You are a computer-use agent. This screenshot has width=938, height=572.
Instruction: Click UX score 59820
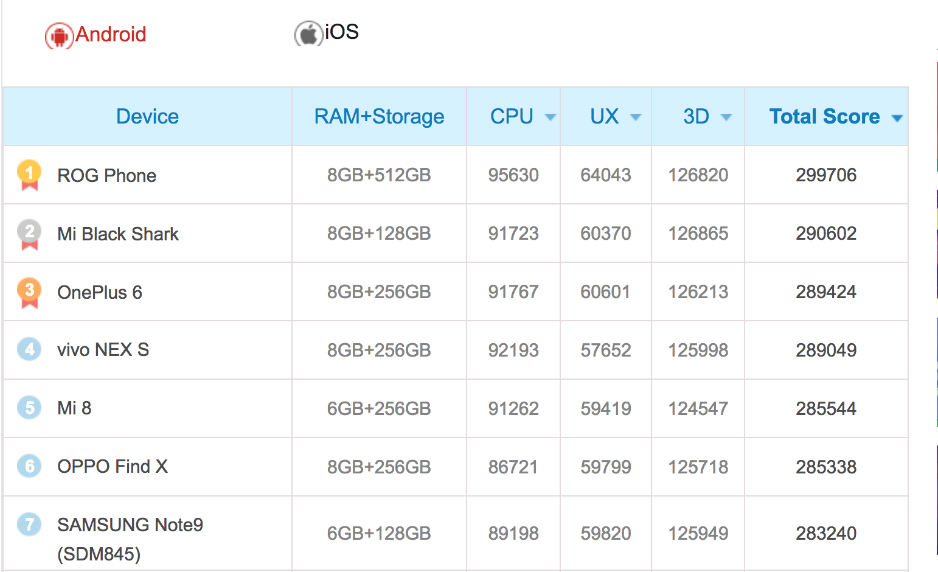point(606,534)
